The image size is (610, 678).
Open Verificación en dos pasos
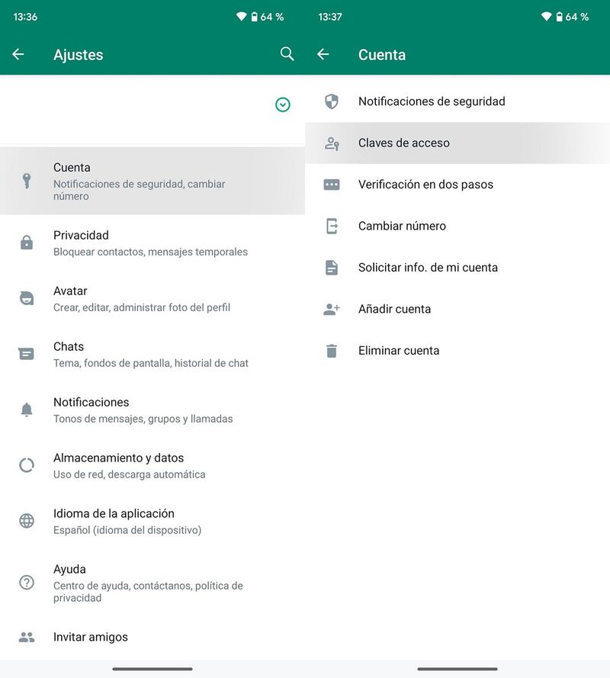tap(425, 185)
